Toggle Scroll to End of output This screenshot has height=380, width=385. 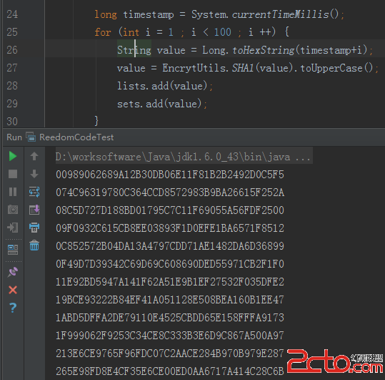[x=34, y=210]
